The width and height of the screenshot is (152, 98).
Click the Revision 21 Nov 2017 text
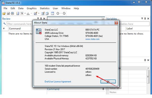(55, 49)
